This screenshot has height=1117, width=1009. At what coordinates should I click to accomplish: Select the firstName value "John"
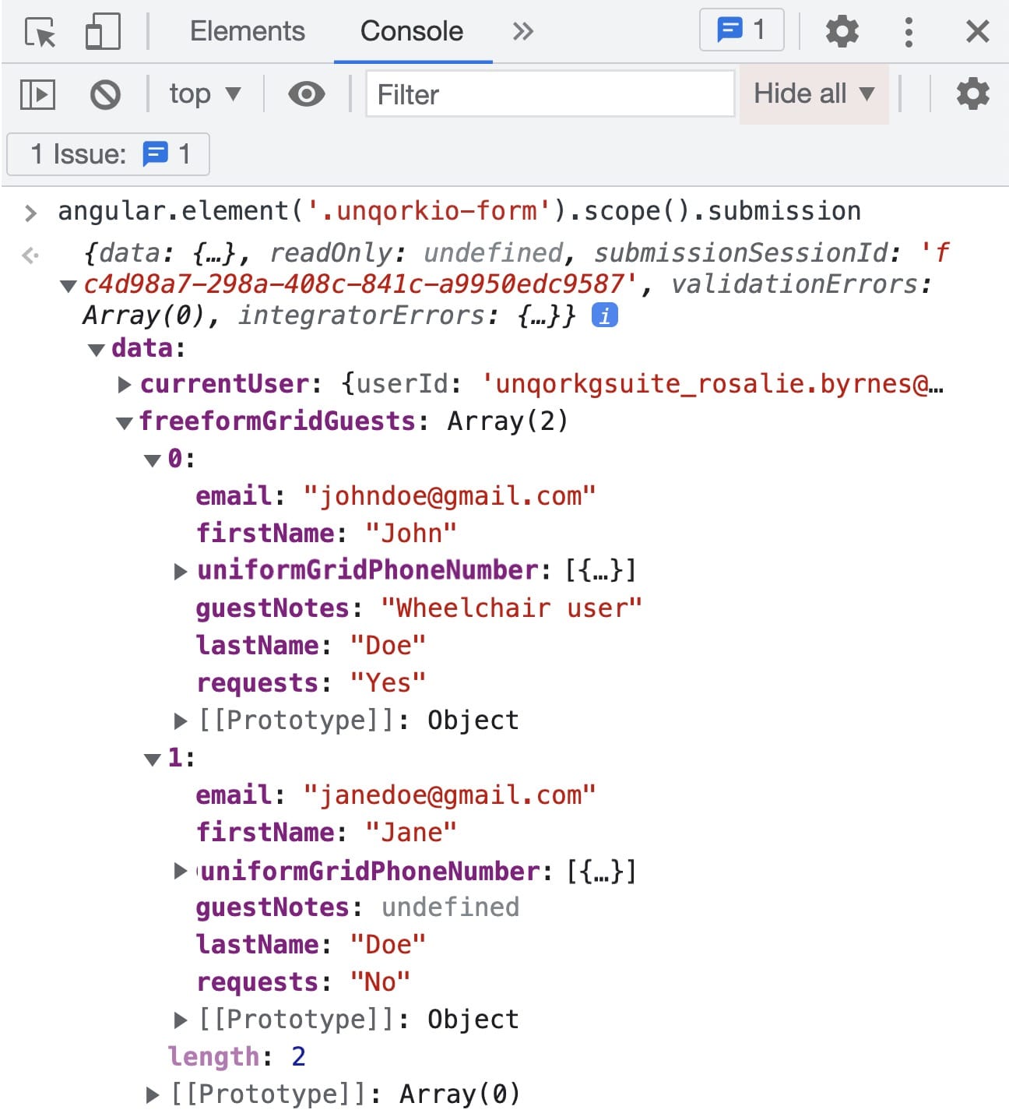point(411,534)
